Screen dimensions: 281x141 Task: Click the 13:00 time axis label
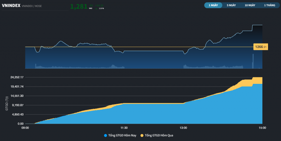pyautogui.click(x=183, y=128)
